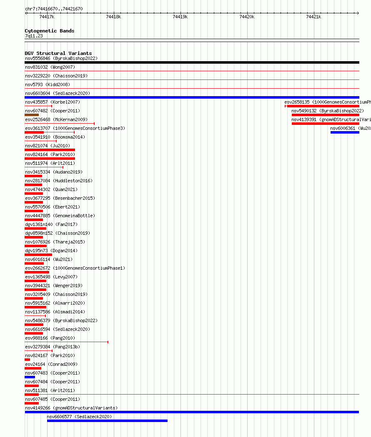Viewport: 371px width, 437px height.
Task: Click the brown bar under nsv607482
Action: click(x=32, y=115)
